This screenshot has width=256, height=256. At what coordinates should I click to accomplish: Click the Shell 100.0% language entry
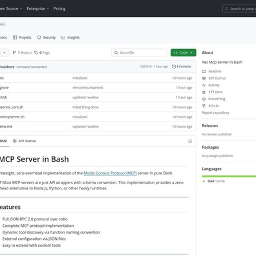[x=216, y=181]
